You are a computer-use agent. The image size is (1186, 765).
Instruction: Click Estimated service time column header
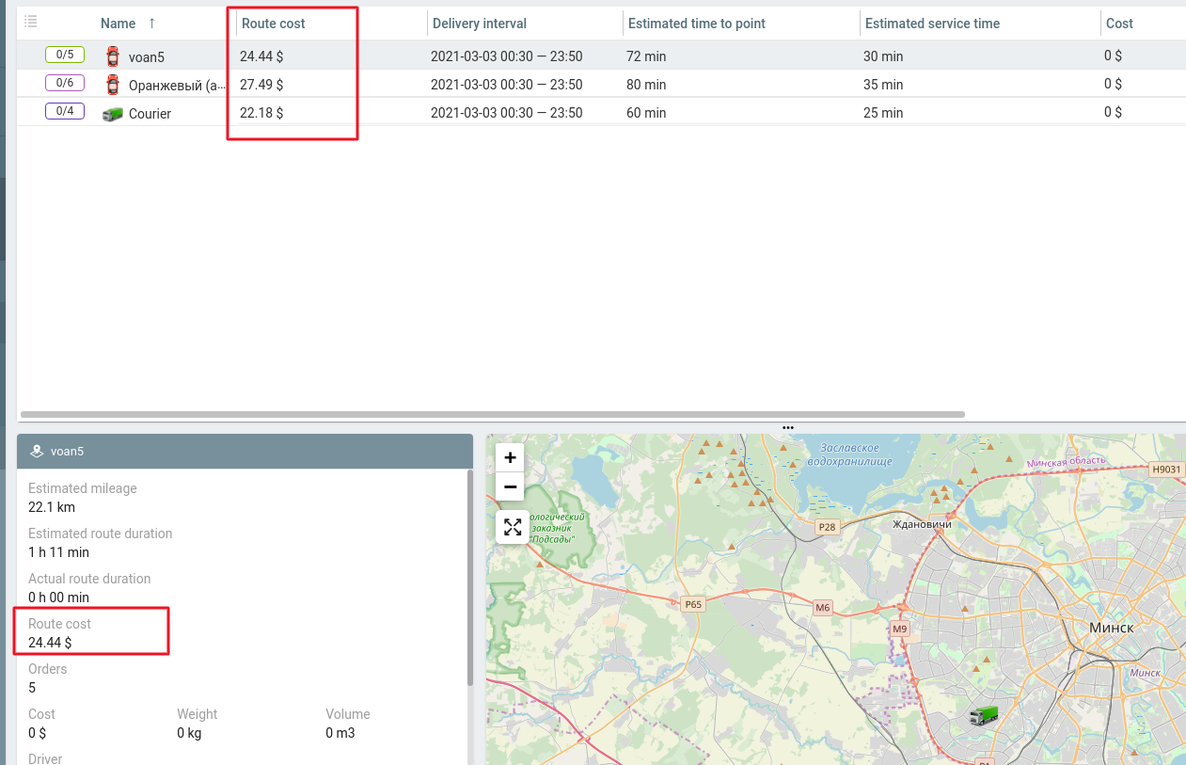click(932, 24)
